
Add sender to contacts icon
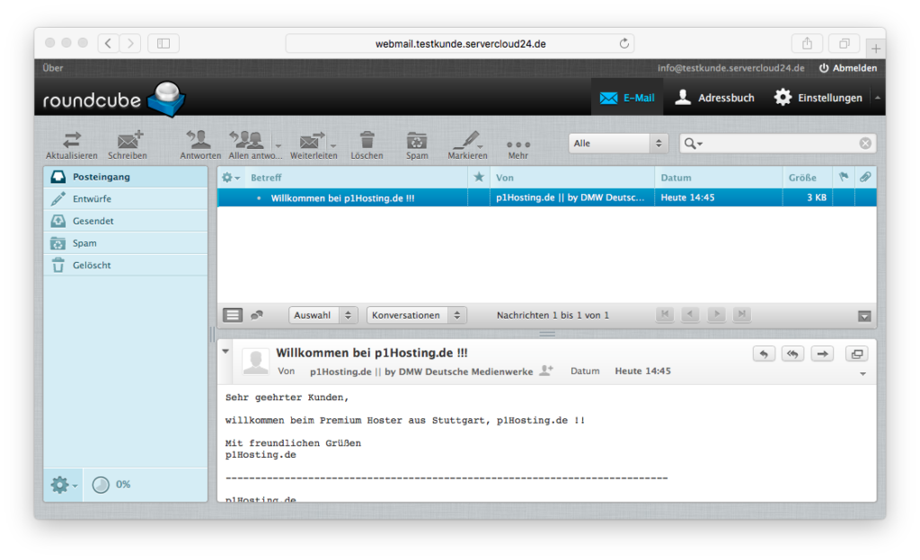545,371
